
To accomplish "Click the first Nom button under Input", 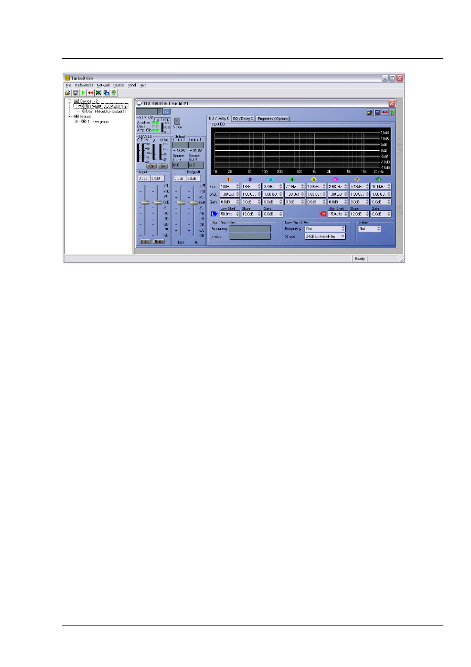I will tap(145, 242).
